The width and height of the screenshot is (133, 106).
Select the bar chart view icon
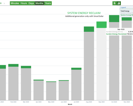(119, 3)
